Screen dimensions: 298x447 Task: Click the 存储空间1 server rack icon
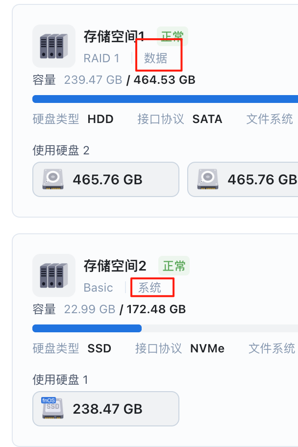[x=54, y=46]
